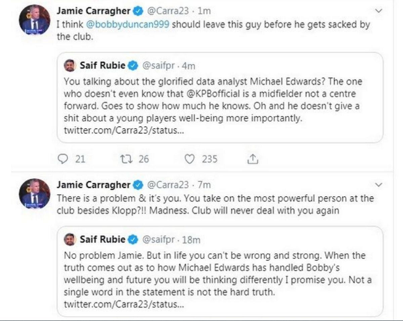Click the reply icon on first tweet
Image resolution: width=403 pixels, height=321 pixels.
[x=62, y=159]
